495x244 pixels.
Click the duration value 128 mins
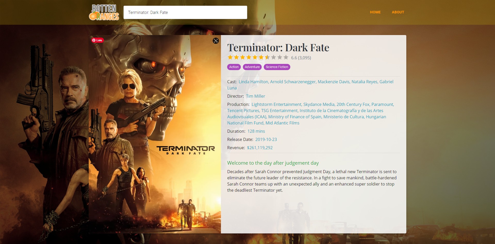coord(256,131)
